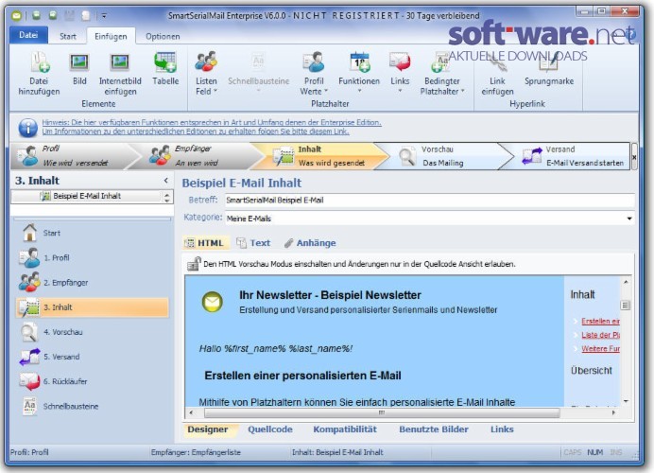Open the Listen Feld placeholder icon
Viewport: 654px width, 473px height.
(206, 61)
